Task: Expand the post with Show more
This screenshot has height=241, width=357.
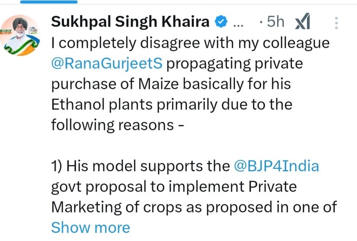Action: (90, 228)
